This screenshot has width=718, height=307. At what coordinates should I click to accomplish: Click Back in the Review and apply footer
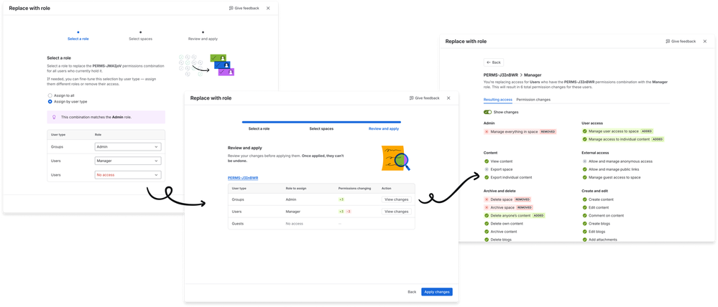[412, 291]
